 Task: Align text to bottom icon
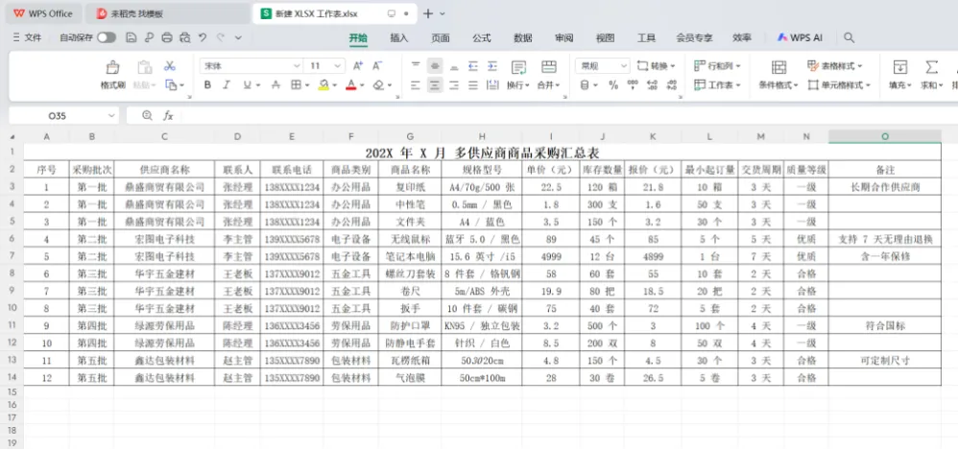[454, 66]
